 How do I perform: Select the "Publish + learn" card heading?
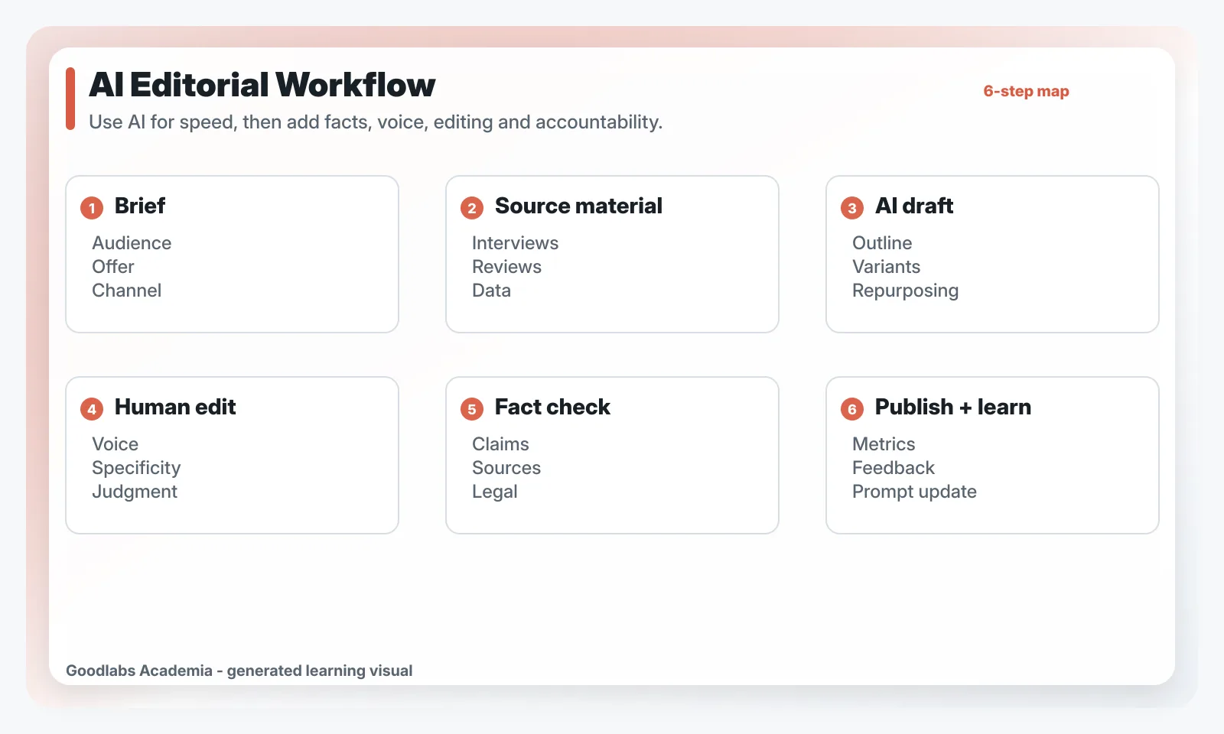(953, 407)
